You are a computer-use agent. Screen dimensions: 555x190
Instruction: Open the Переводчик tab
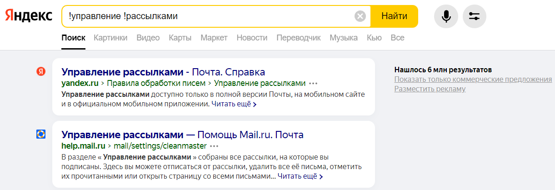[x=299, y=38]
